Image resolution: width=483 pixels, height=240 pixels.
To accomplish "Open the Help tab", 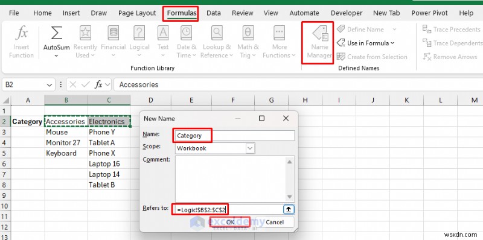I will tap(465, 13).
